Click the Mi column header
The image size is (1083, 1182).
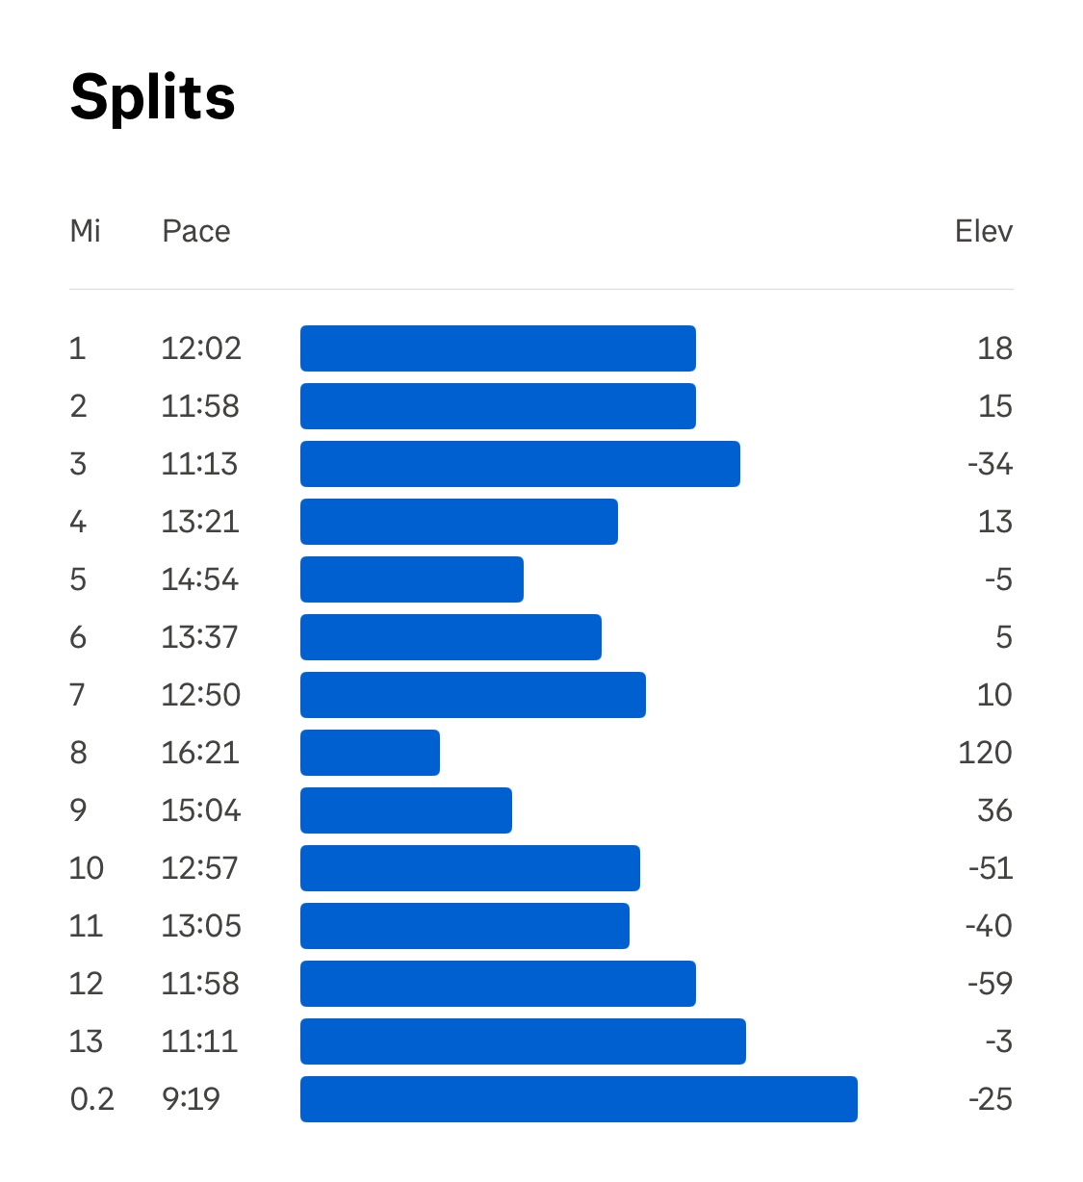coord(85,231)
